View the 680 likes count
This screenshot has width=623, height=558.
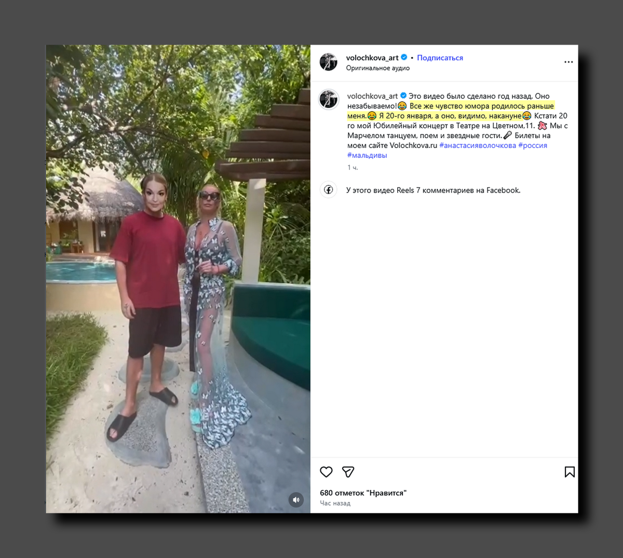click(x=363, y=493)
